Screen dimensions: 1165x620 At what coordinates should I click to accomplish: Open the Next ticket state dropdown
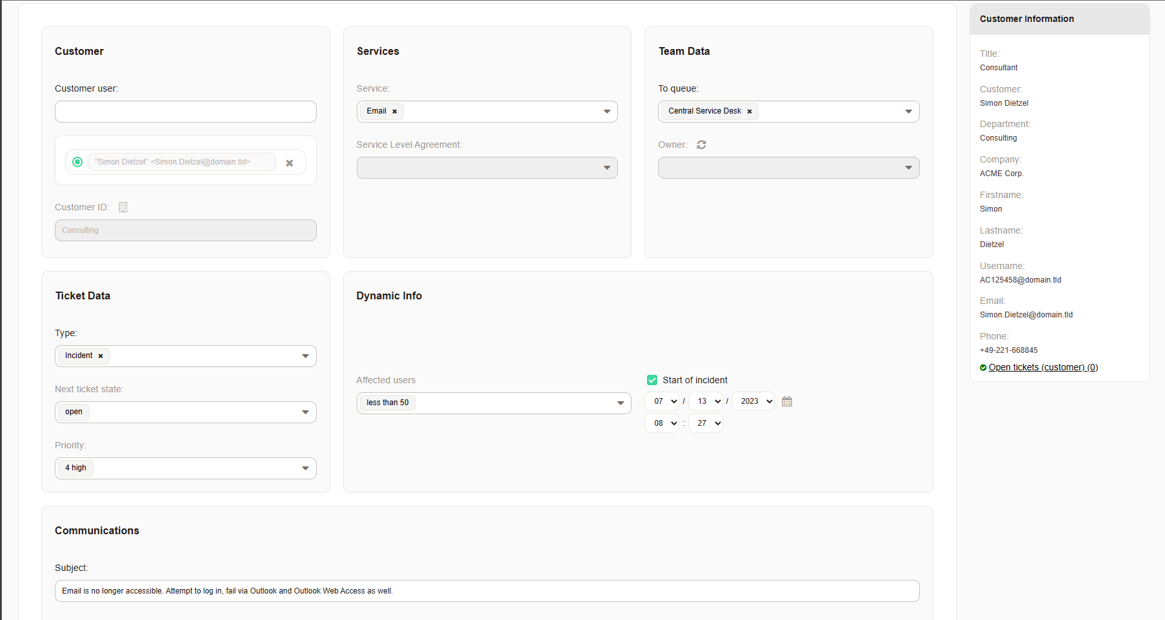(186, 412)
